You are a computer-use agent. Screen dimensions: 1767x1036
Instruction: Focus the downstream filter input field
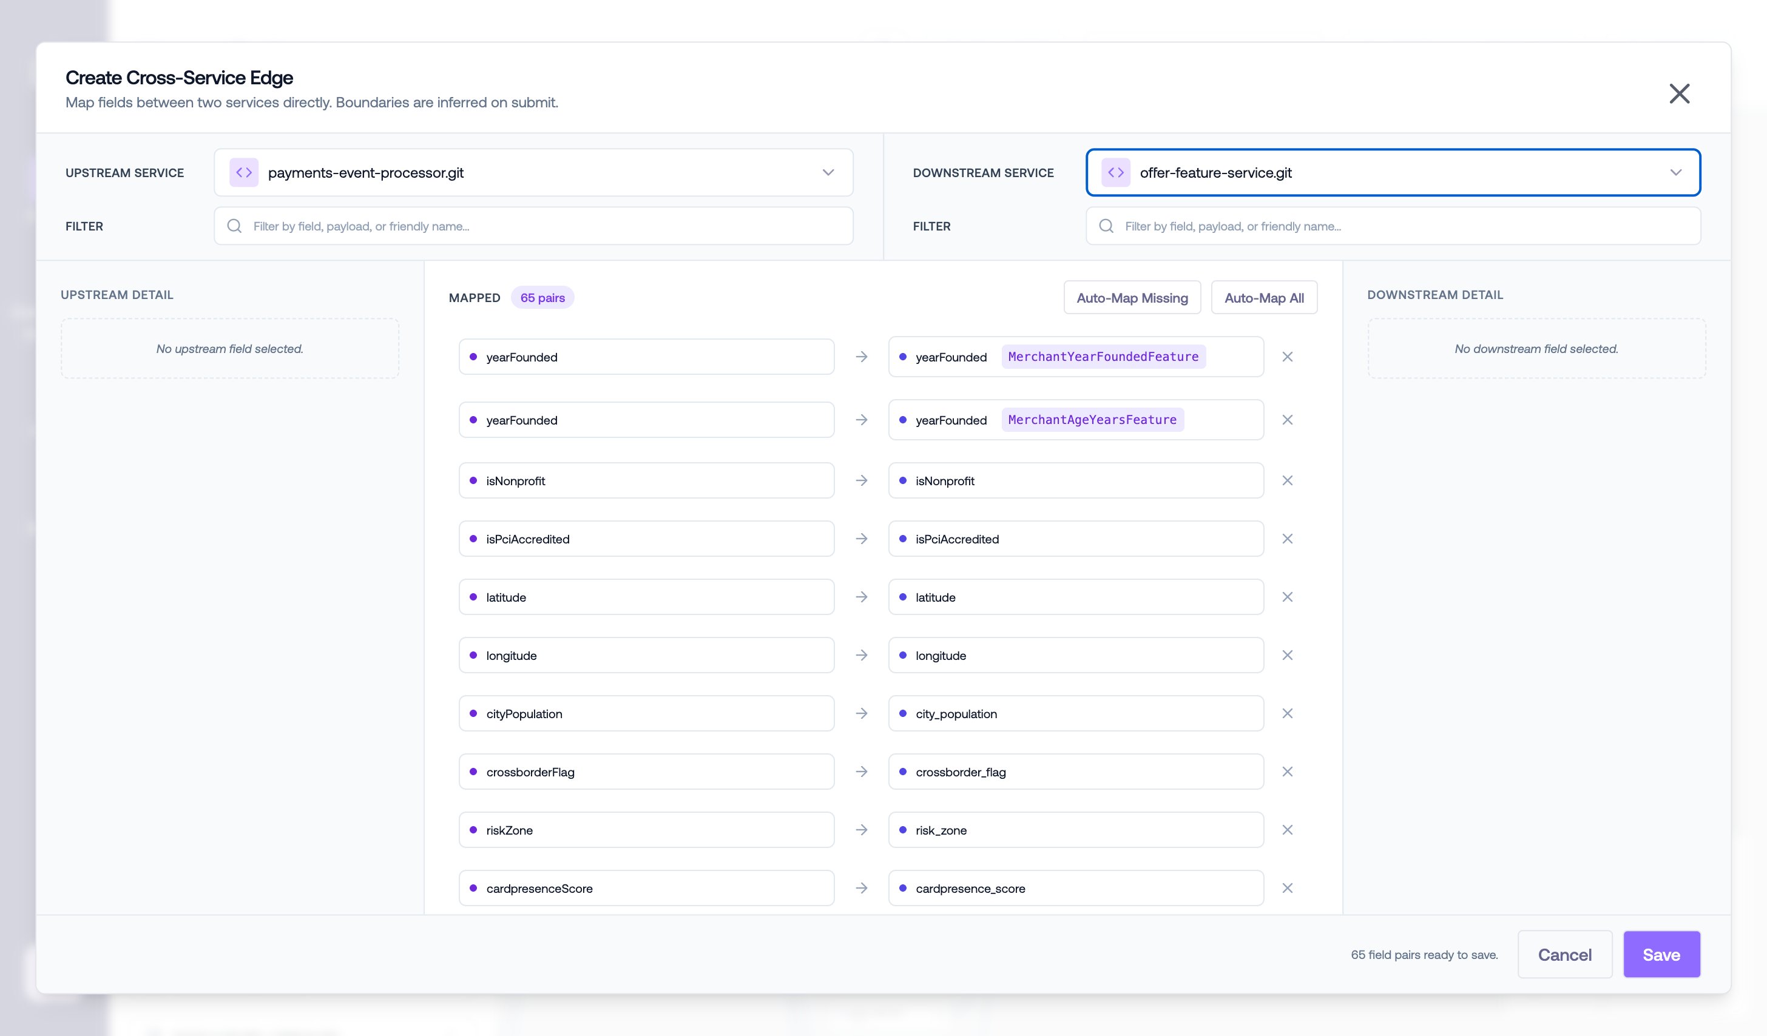[x=1393, y=226]
